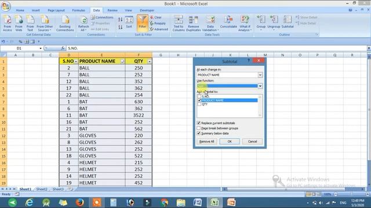371x208 pixels.
Task: Expand At each change in dropdown
Action: pyautogui.click(x=260, y=75)
